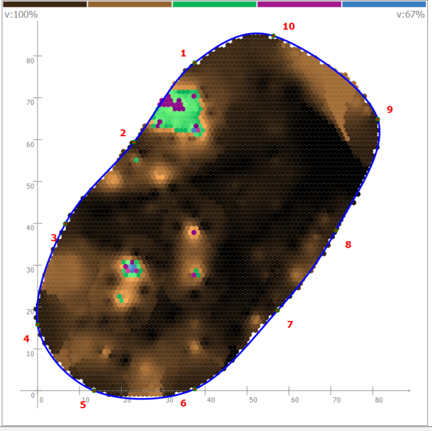Click contour point 5 on the bottom edge
This screenshot has height=431, width=432.
click(x=93, y=390)
